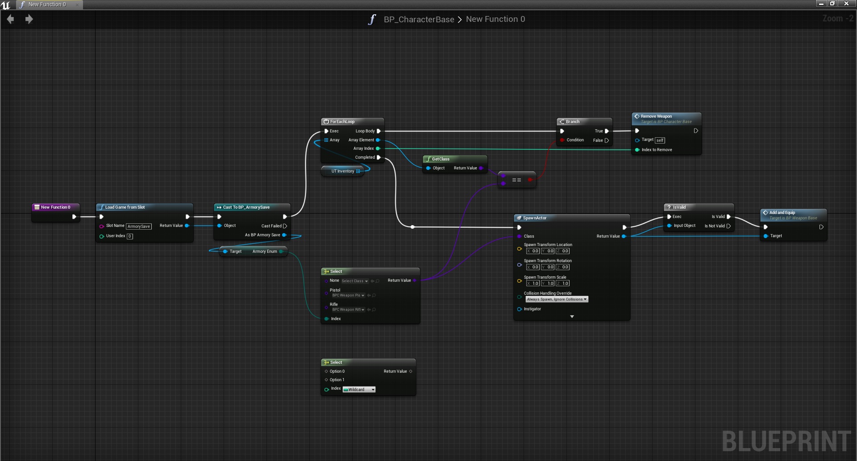Open the Select Class dropdown for None
This screenshot has height=461, width=857.
coord(355,281)
